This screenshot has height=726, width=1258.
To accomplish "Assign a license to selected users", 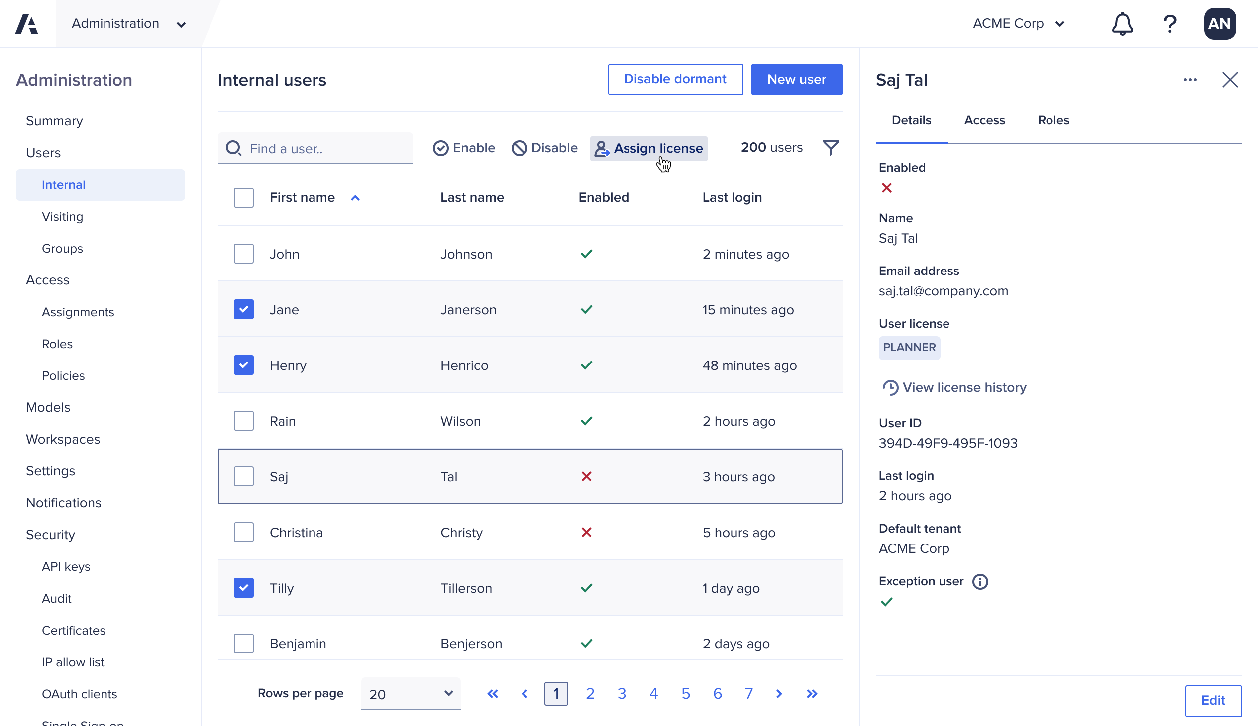I will (648, 148).
